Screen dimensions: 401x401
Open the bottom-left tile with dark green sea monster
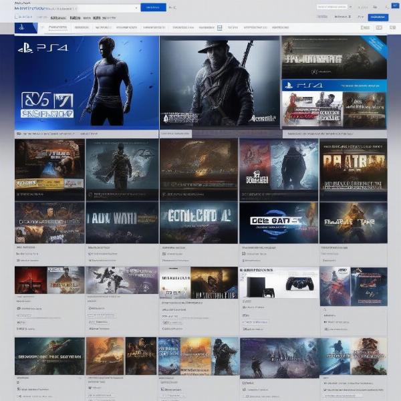(x=49, y=356)
